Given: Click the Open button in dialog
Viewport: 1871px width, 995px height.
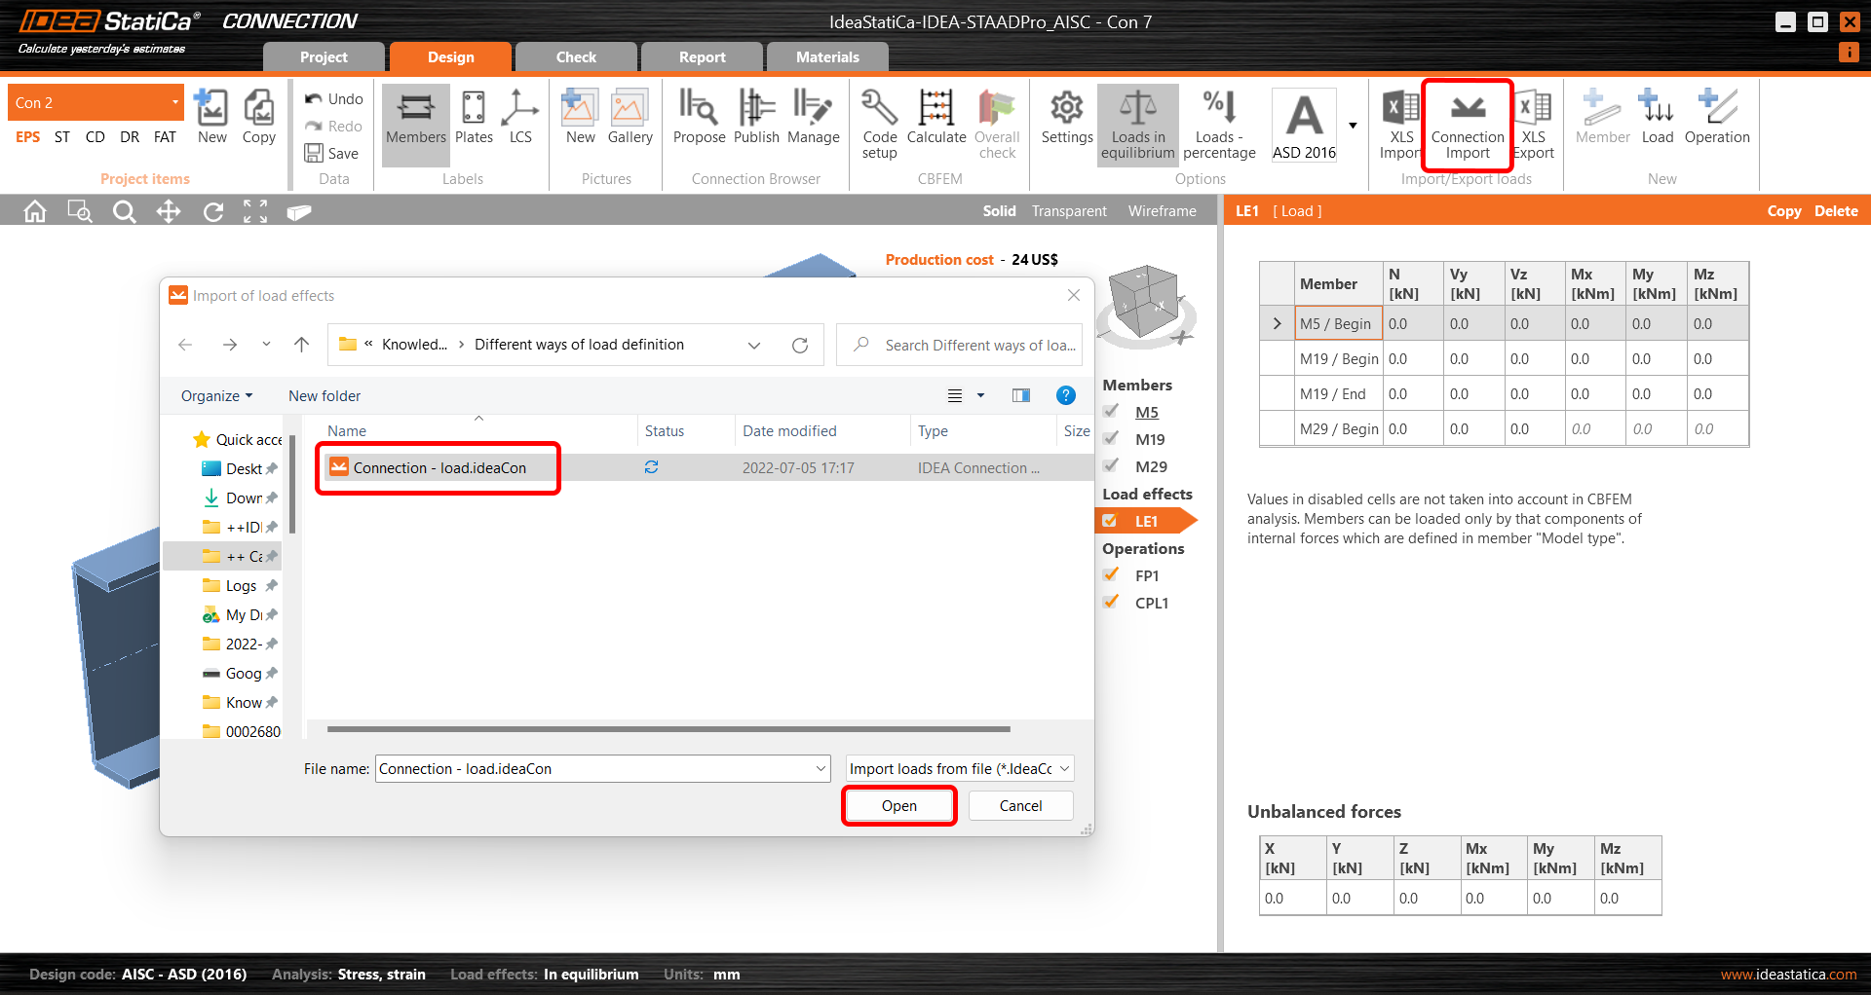Looking at the screenshot, I should click(898, 806).
